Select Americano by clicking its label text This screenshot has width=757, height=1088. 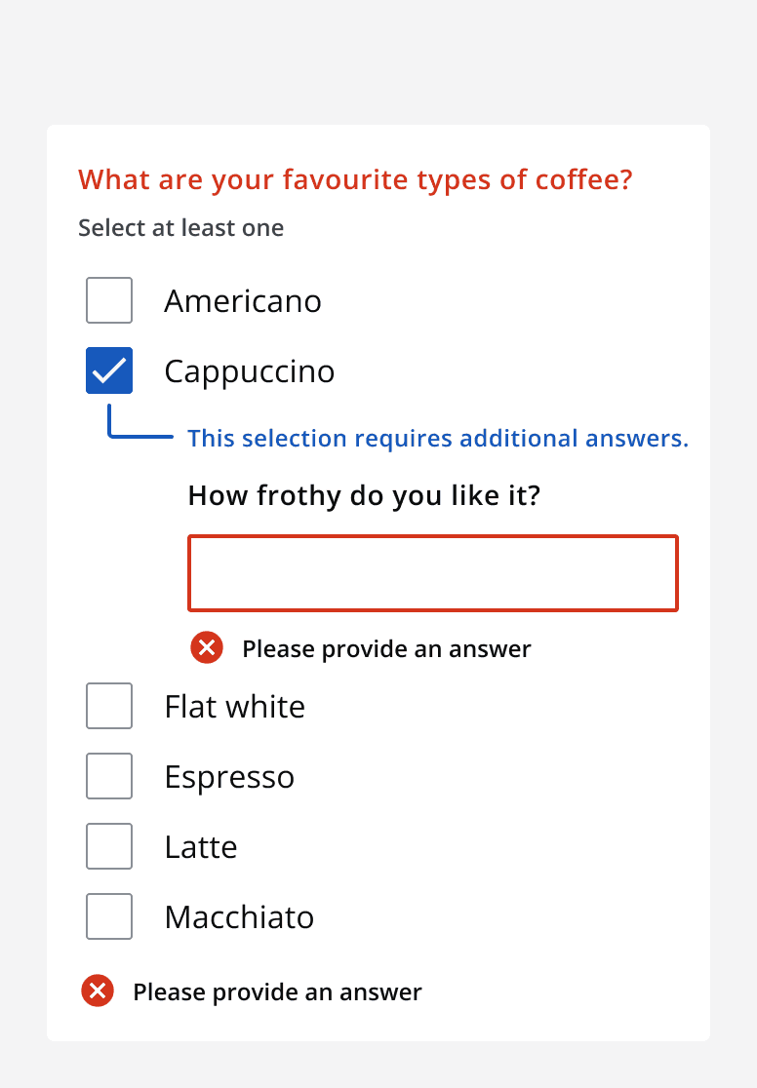[243, 300]
